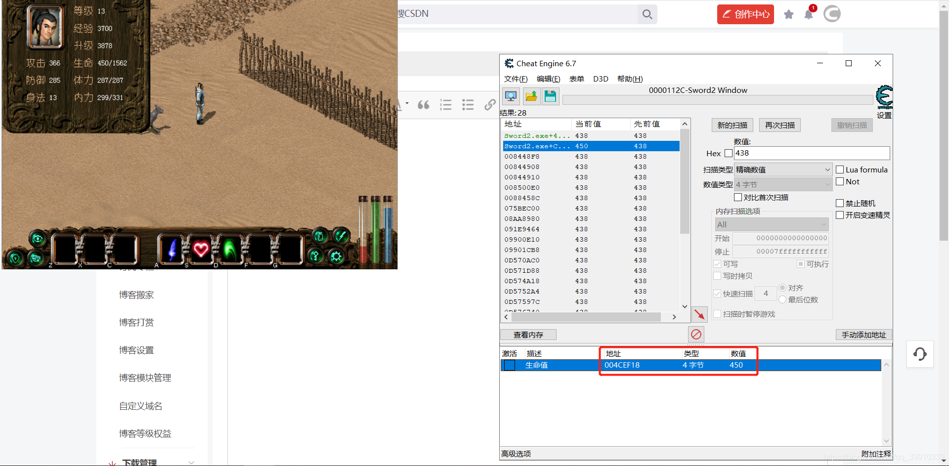Toggle the Hex checkbox

point(728,153)
